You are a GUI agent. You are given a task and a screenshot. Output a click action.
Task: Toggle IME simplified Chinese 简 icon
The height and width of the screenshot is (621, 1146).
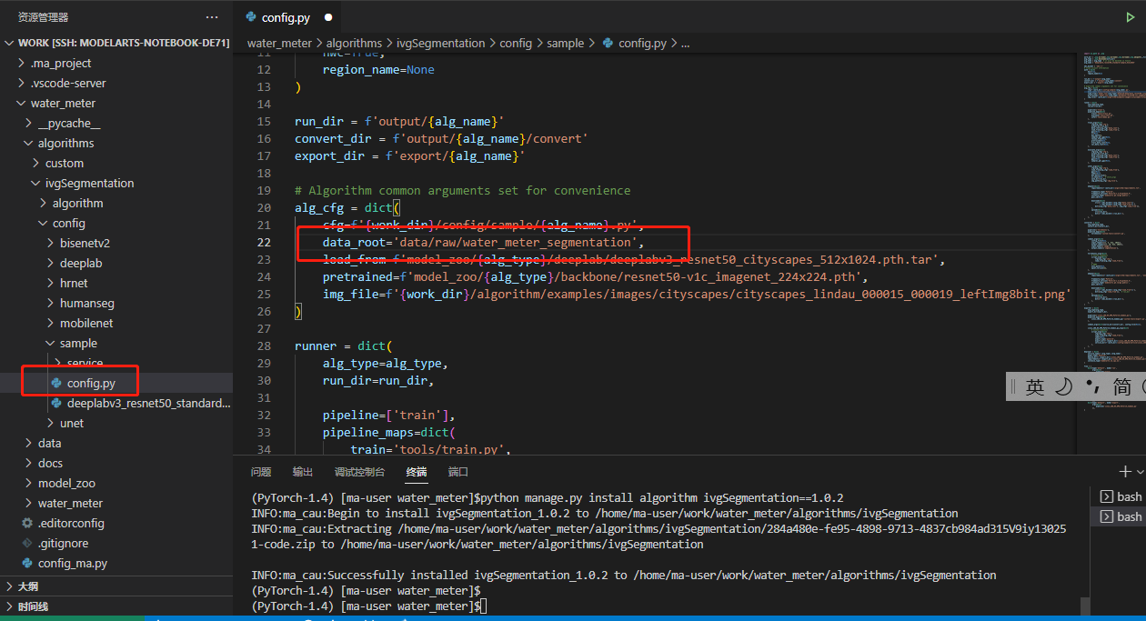pos(1121,386)
